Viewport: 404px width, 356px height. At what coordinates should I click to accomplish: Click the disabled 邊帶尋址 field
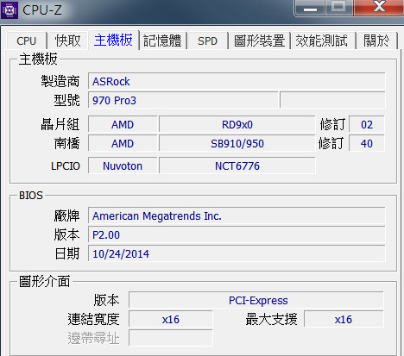pos(171,338)
